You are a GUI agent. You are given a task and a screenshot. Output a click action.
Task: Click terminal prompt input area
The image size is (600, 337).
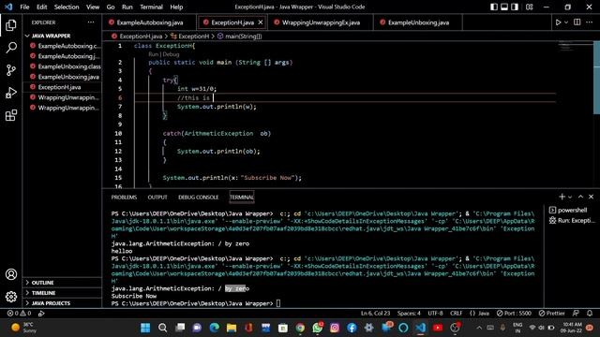coord(278,303)
